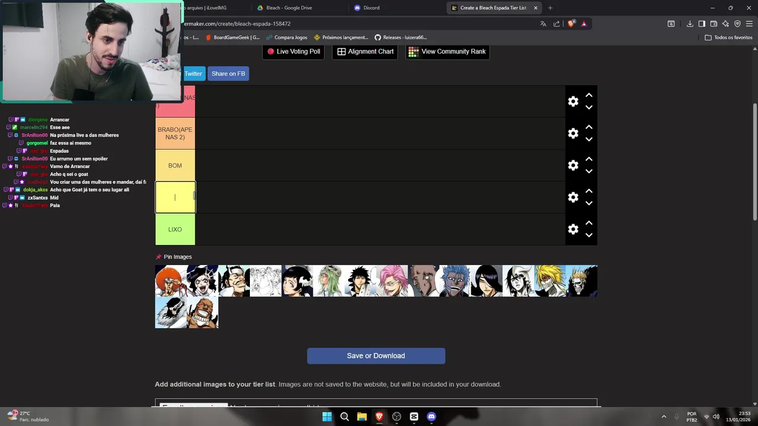Screen dimensions: 758x426
Task: Select the blonde-haired character image
Action: pyautogui.click(x=550, y=281)
